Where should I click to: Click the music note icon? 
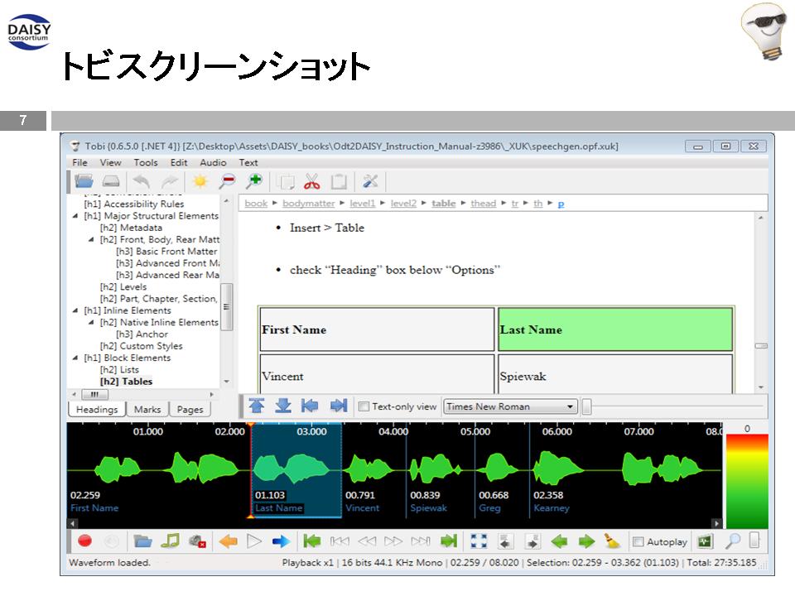[x=170, y=541]
